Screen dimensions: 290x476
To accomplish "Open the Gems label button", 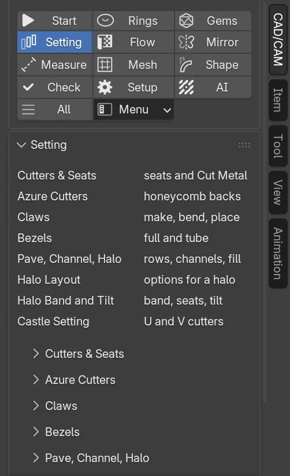I will click(x=222, y=21).
